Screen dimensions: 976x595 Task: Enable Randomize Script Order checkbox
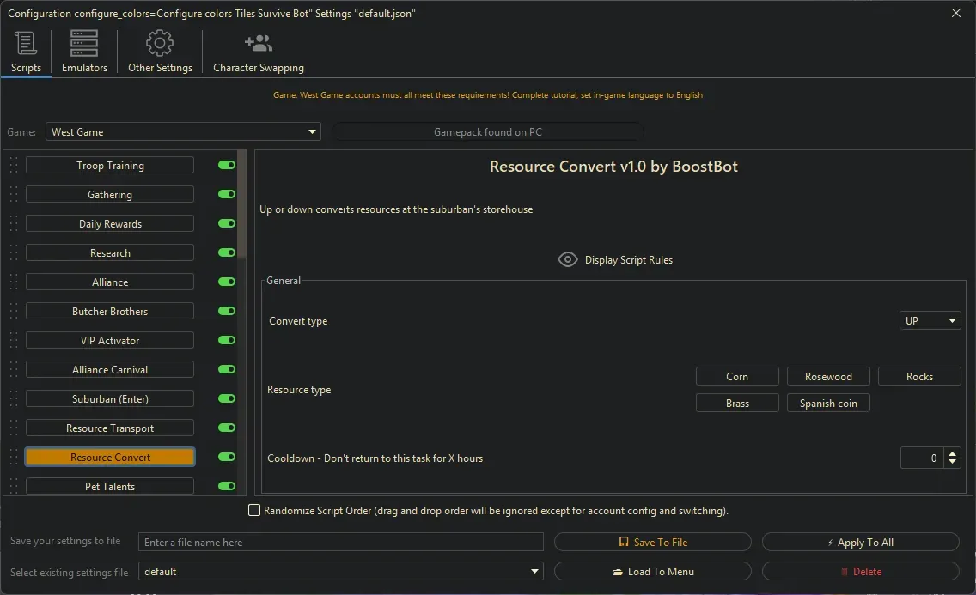pos(254,510)
